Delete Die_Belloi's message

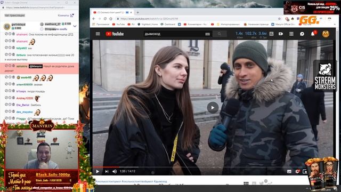[x=13, y=105]
